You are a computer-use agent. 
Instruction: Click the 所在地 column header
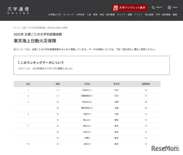[116, 84]
